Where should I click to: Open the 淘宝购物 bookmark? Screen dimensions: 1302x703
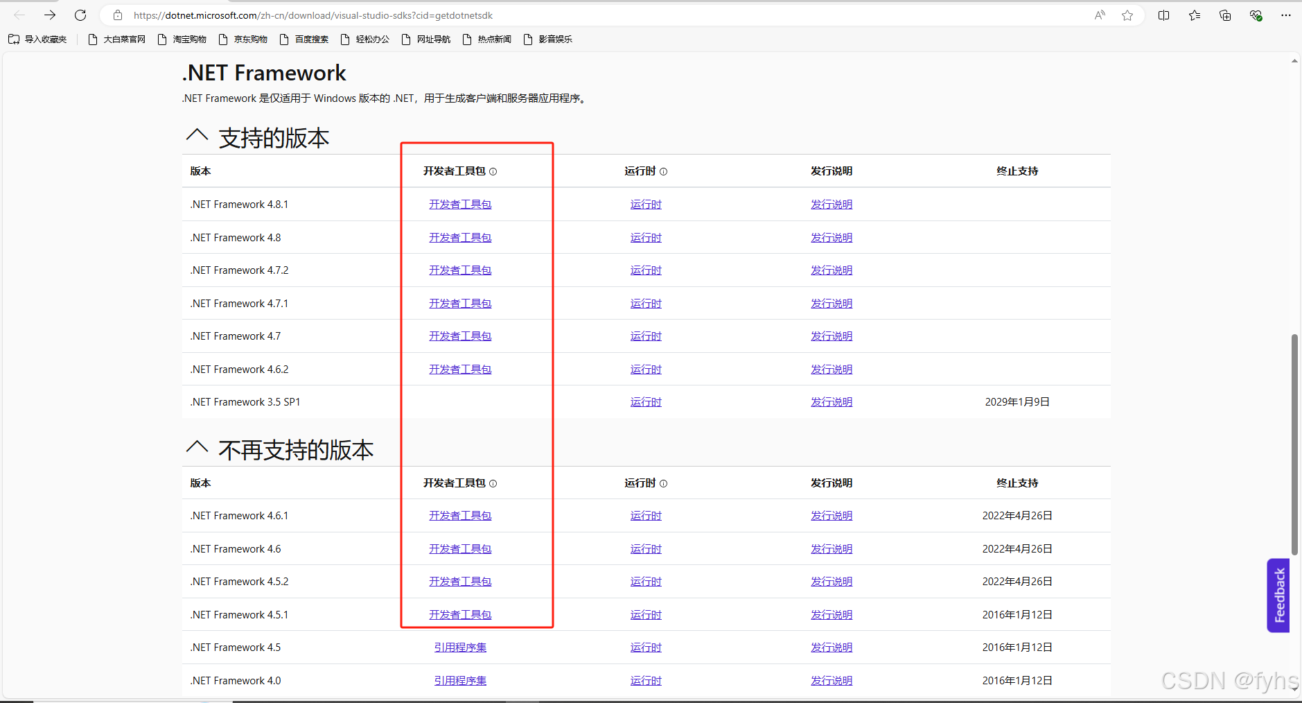pos(182,40)
